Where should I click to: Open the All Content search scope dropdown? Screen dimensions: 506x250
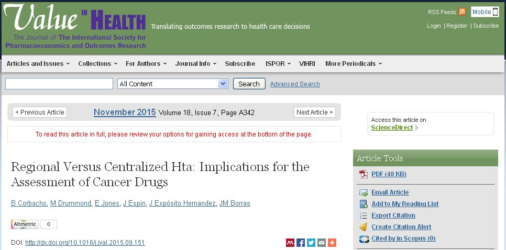172,84
